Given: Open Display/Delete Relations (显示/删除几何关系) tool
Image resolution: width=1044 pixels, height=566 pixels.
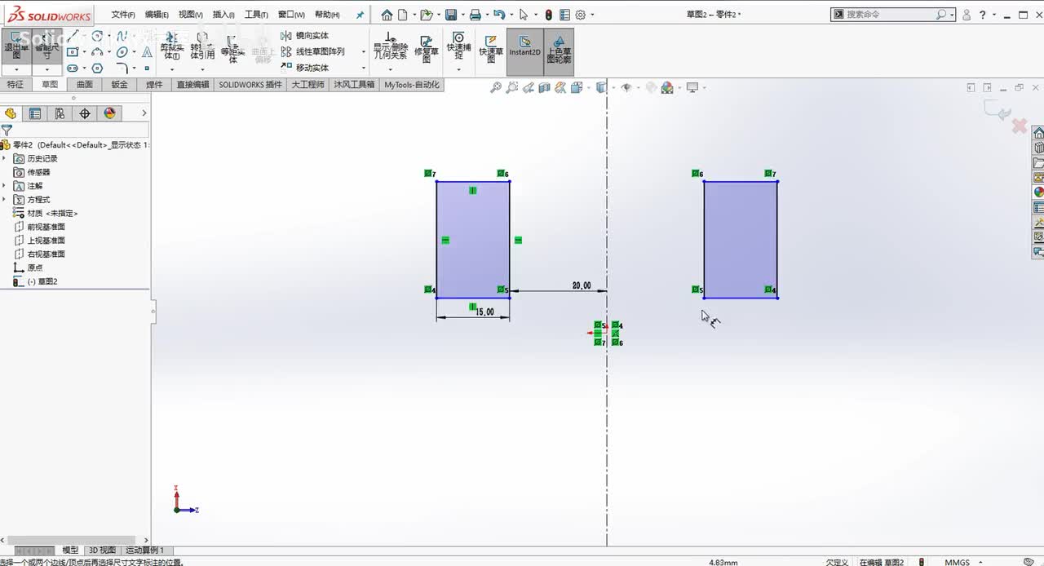Looking at the screenshot, I should [390, 46].
